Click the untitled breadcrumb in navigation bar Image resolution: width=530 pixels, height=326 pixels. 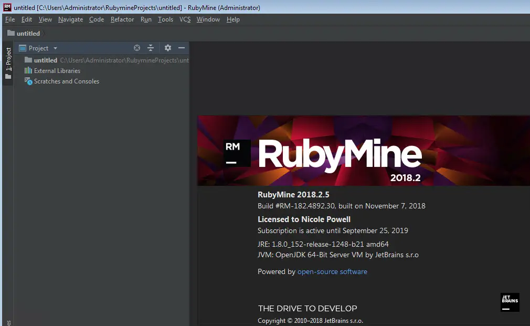(28, 33)
